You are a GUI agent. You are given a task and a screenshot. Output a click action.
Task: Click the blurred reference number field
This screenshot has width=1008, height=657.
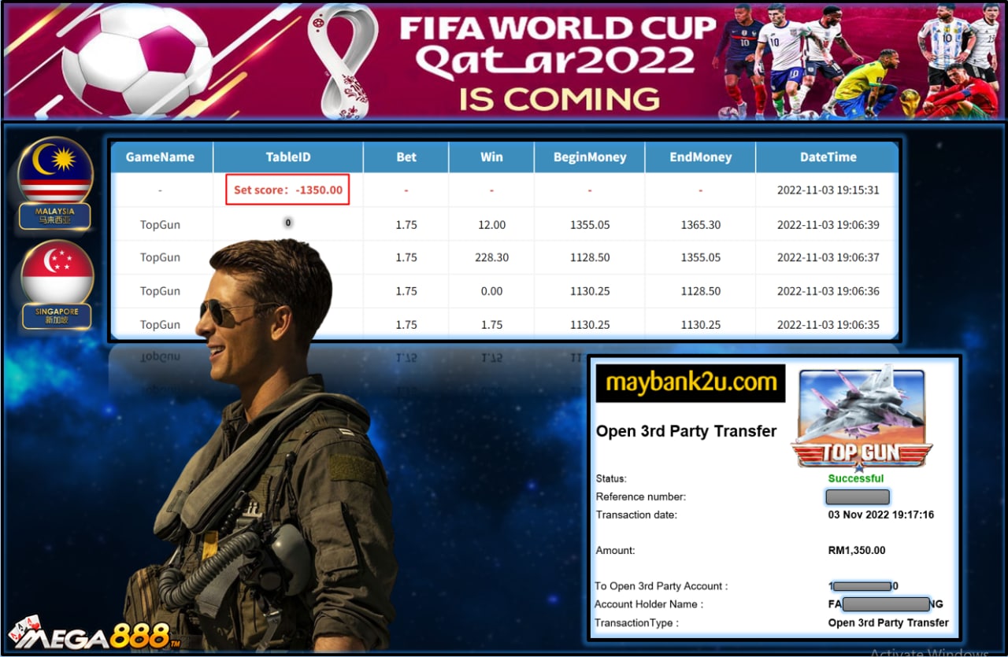tap(858, 497)
